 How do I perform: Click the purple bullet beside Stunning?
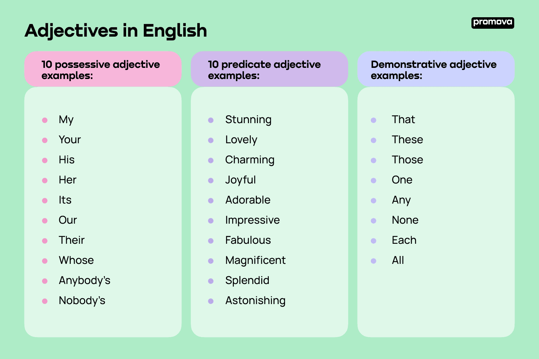tap(211, 120)
